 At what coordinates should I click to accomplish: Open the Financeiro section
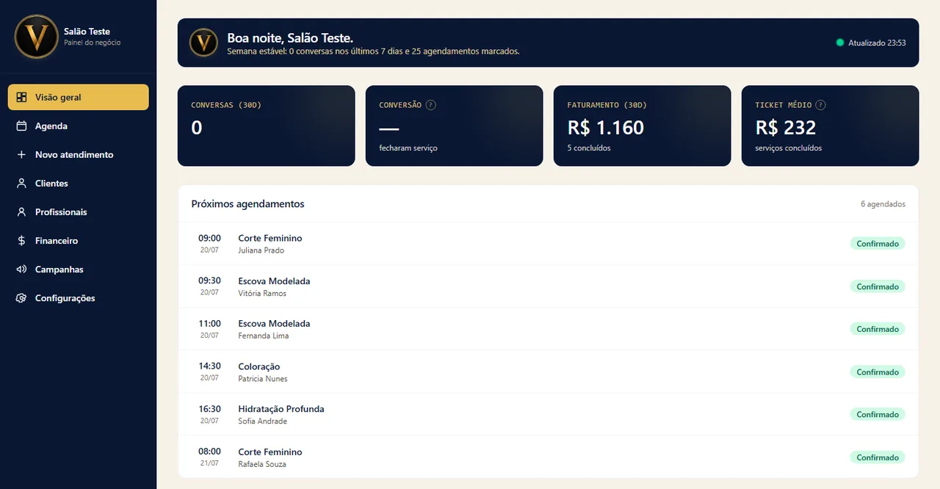click(x=79, y=240)
